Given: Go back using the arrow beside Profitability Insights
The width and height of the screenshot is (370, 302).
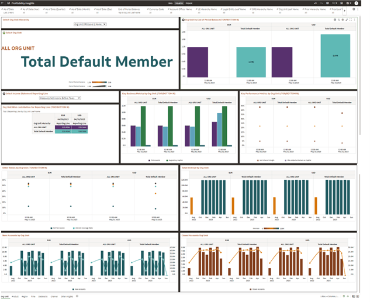Looking at the screenshot, I should click(2, 3).
